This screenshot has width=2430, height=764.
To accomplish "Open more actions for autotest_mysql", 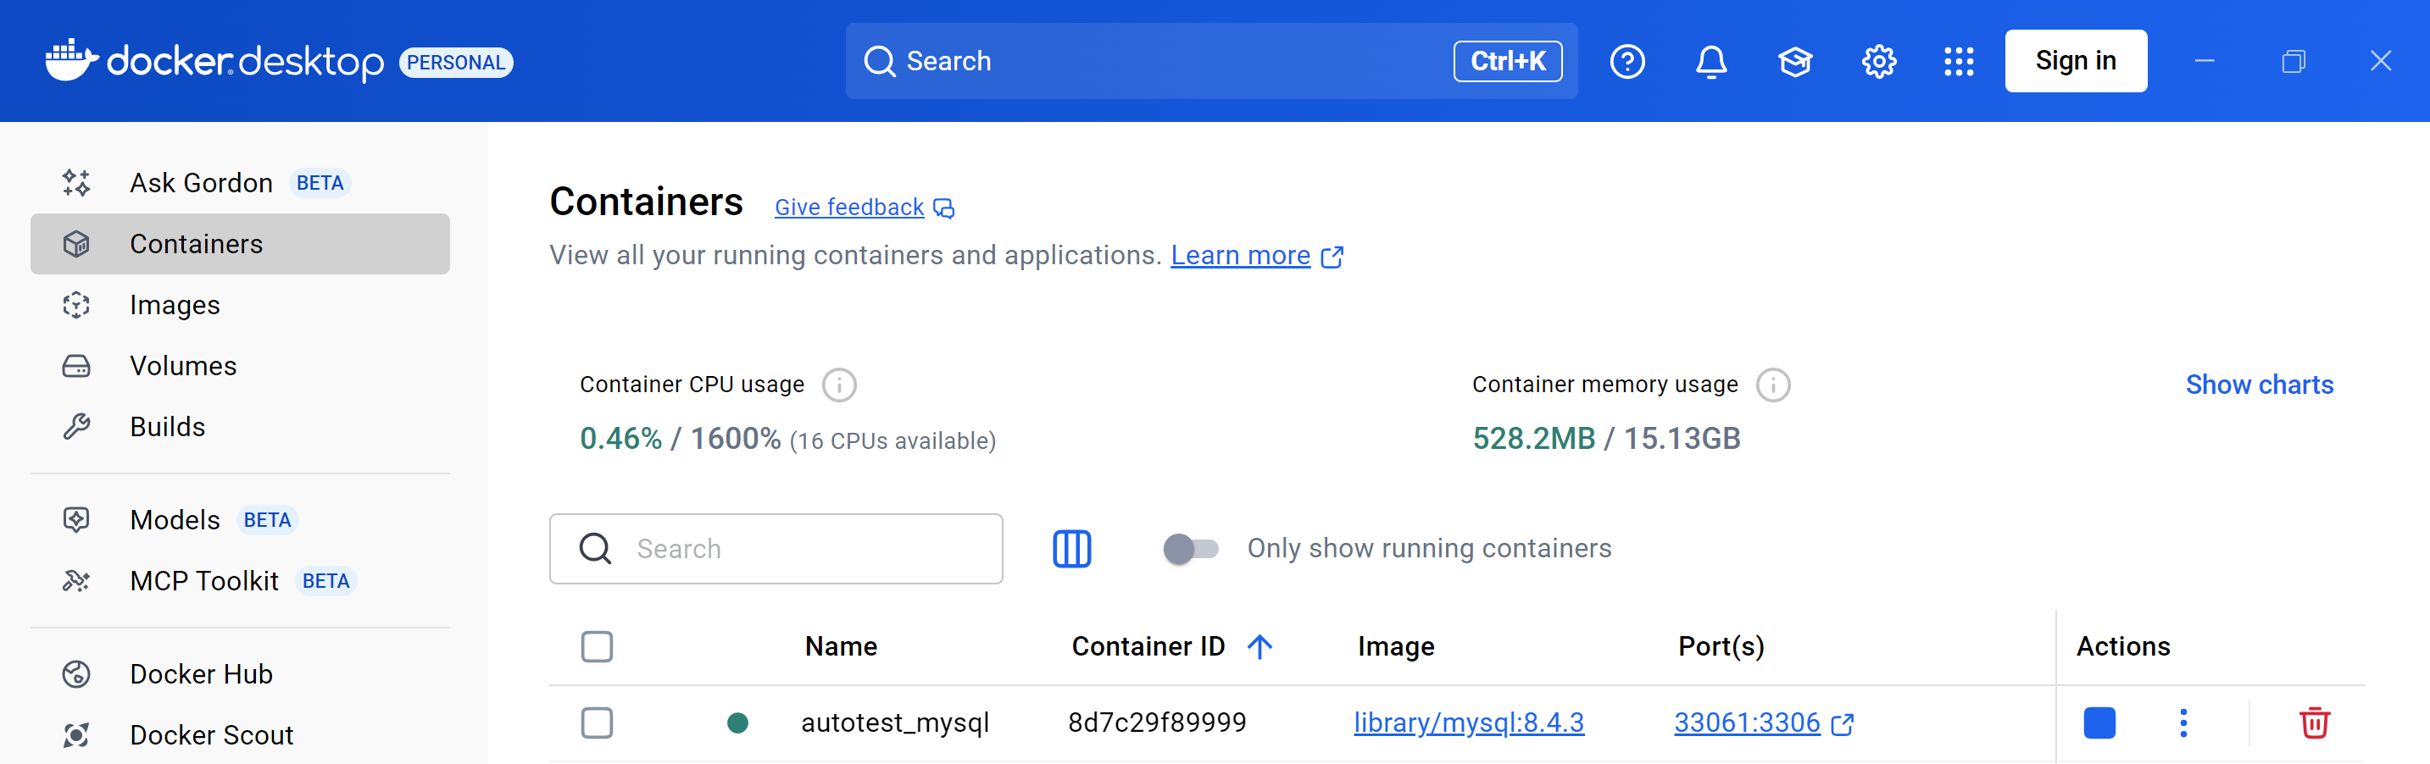I will tap(2183, 722).
